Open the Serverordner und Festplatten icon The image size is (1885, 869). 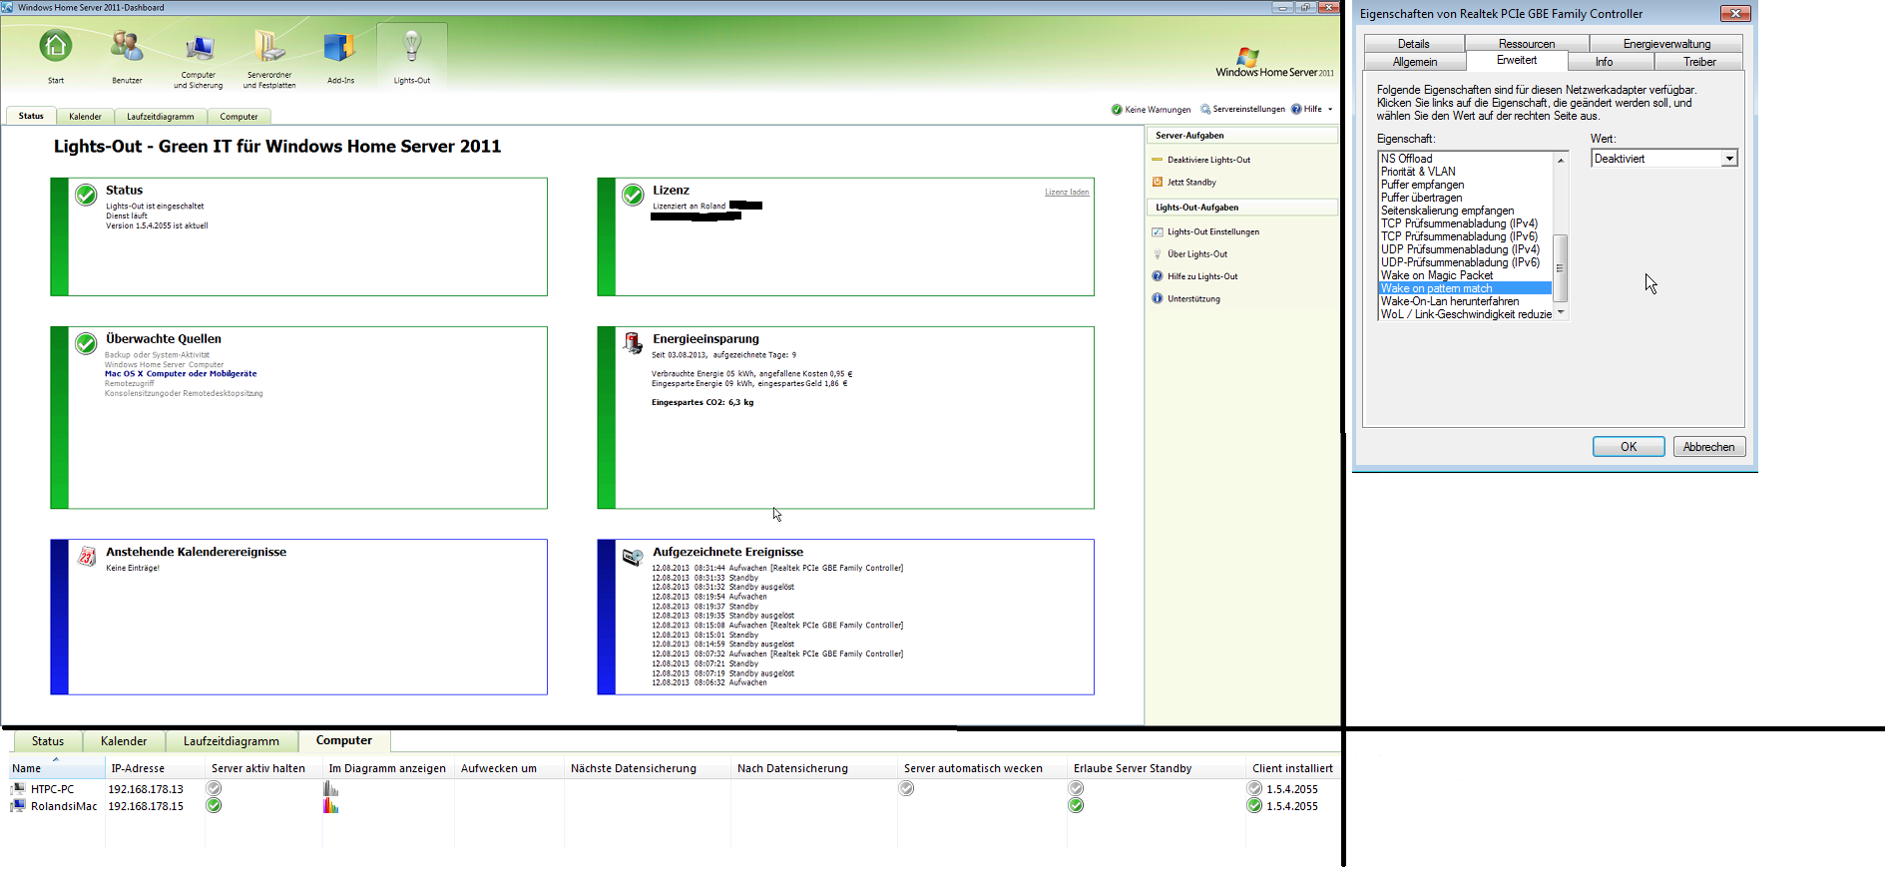(x=269, y=46)
